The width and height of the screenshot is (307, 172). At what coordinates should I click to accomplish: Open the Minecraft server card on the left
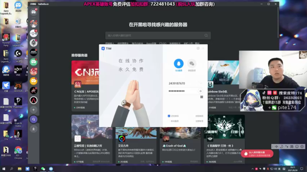tap(92, 139)
